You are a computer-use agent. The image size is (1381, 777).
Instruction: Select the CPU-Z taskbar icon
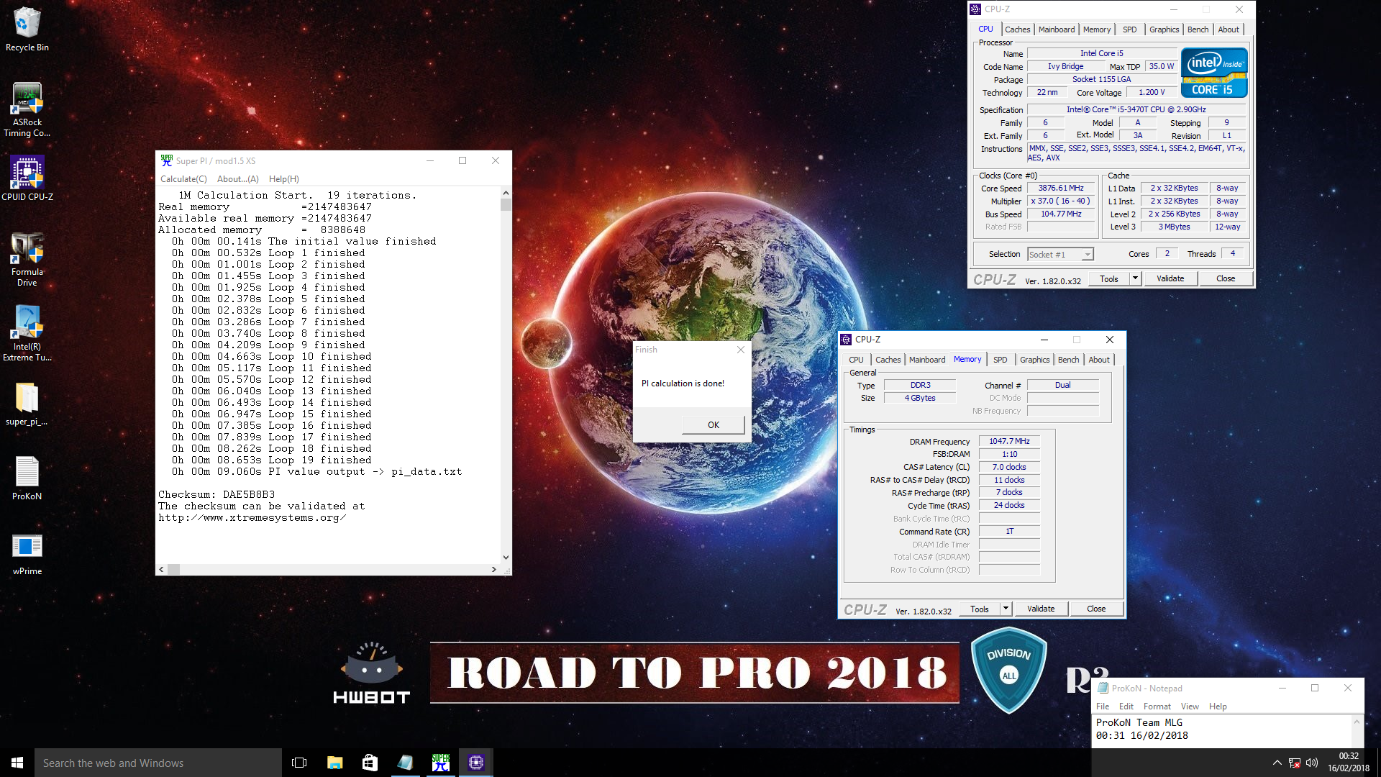[x=475, y=763]
